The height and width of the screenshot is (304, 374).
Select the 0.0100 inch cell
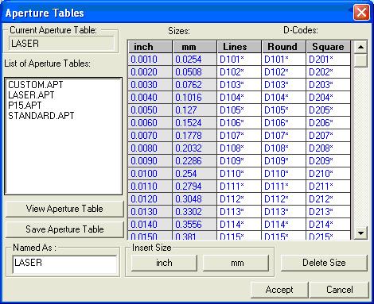[x=150, y=174]
